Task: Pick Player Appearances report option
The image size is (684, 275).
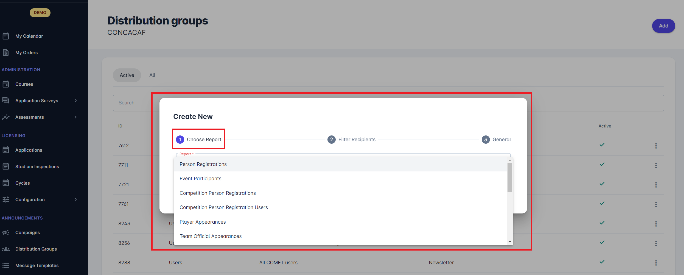Action: 203,222
